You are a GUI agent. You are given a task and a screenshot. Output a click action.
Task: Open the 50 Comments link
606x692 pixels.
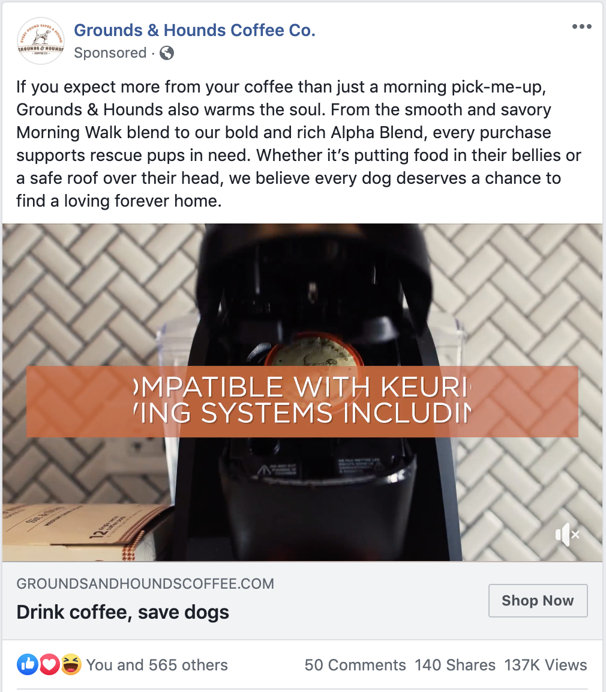pos(355,664)
